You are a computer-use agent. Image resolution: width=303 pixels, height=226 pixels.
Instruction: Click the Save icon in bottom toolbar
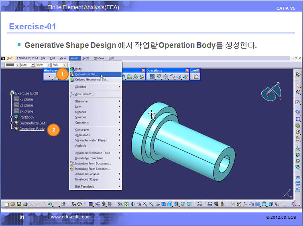tap(19, 204)
